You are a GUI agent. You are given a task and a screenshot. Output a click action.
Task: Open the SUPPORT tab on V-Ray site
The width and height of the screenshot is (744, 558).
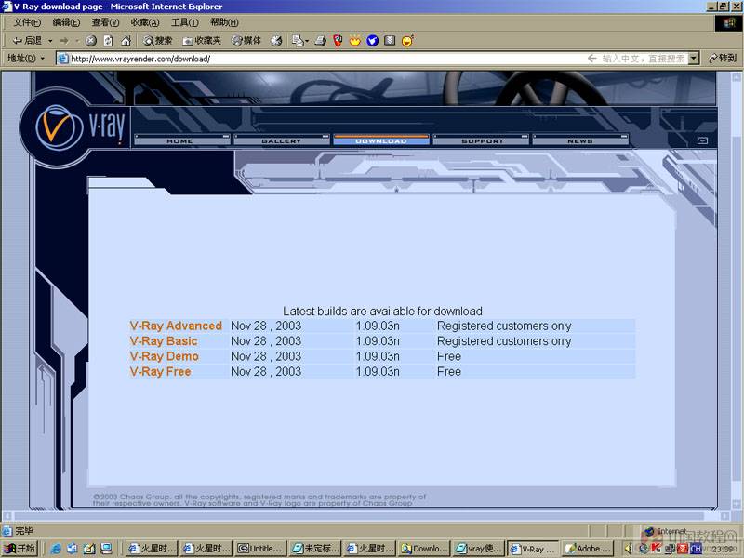point(481,141)
